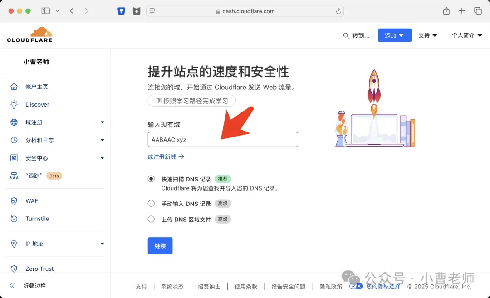Screen dimensions: 490x298
Task: Click the Cloudflare logo
Action: pyautogui.click(x=30, y=35)
